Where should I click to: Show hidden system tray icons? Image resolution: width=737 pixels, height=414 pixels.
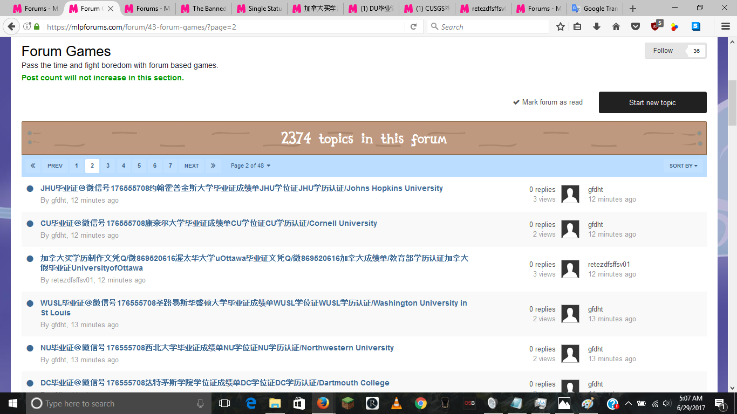coord(628,403)
